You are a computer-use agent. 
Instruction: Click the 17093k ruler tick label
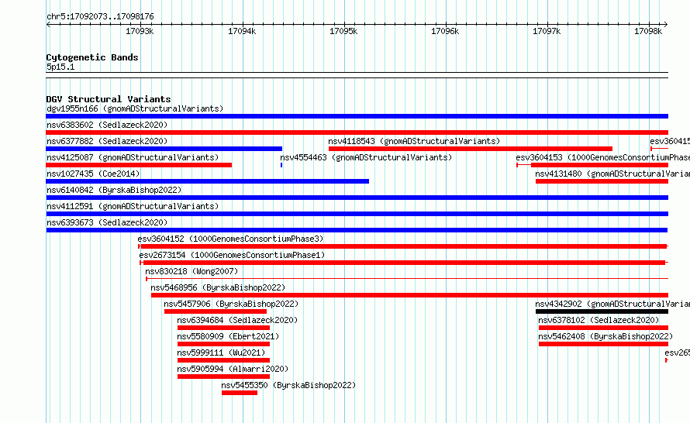pyautogui.click(x=140, y=31)
